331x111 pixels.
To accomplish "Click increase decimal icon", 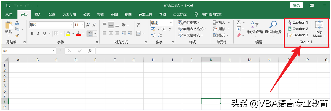I will [153, 36].
